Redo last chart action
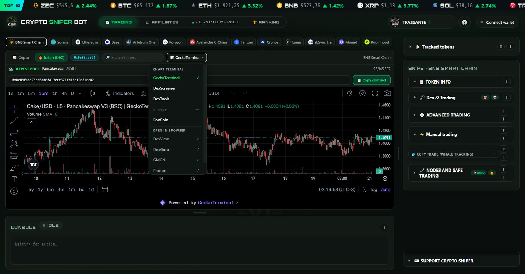The image size is (525, 274). (245, 93)
